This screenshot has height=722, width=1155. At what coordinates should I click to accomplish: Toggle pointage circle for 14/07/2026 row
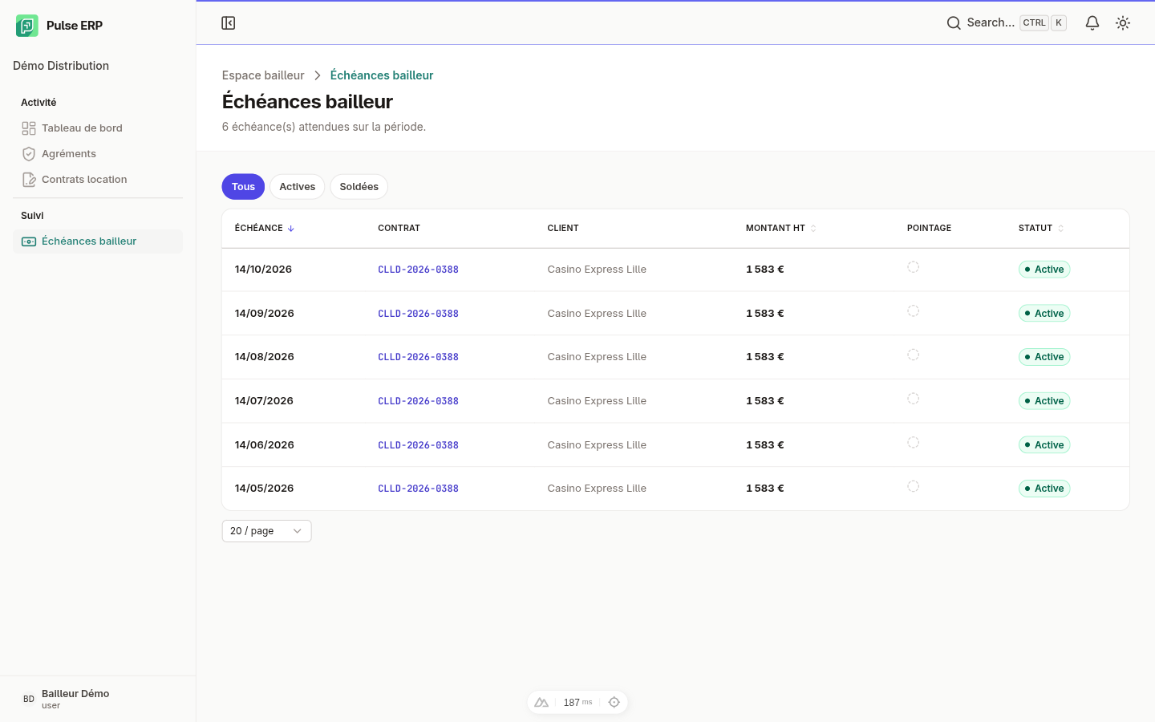point(913,399)
